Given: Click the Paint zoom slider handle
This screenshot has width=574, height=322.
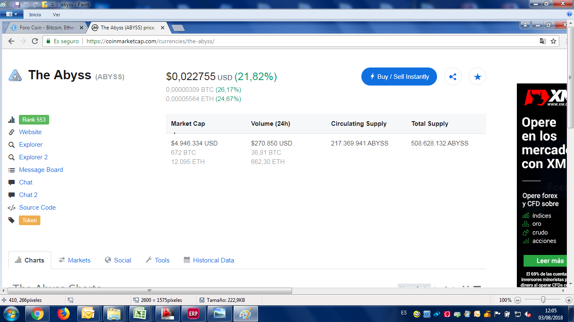Looking at the screenshot, I should [543, 300].
